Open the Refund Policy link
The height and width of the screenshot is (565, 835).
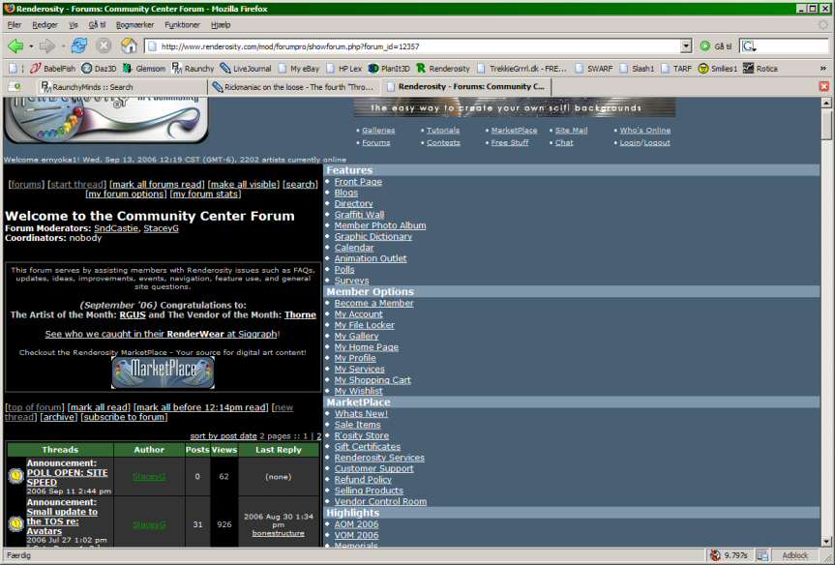[x=363, y=479]
